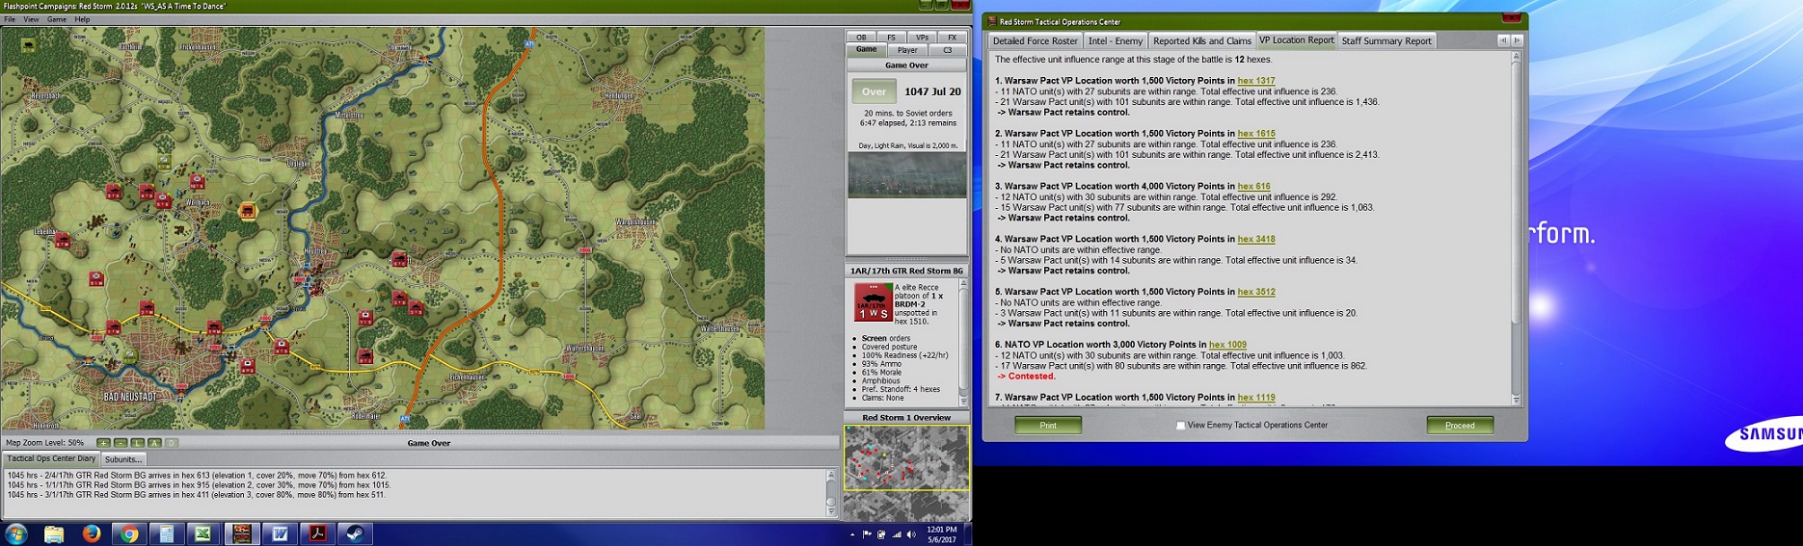Click VP report vertical scrollbar
This screenshot has height=546, width=1803.
point(1516,228)
